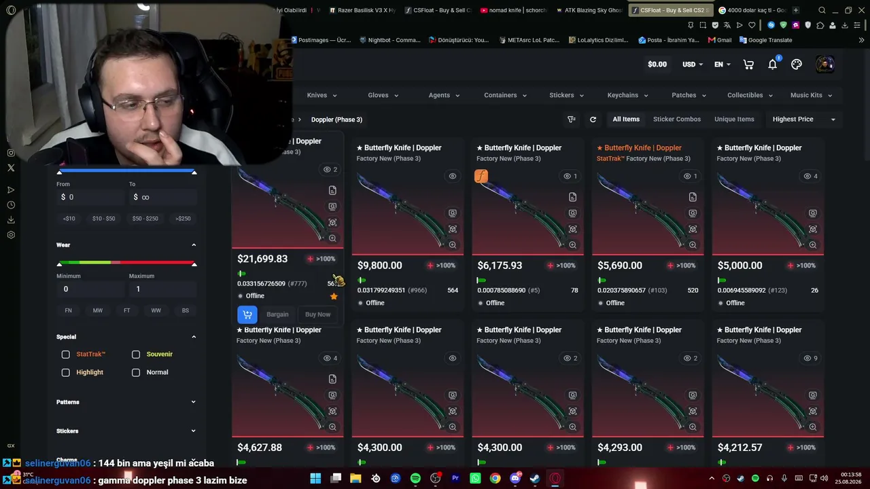View screenshot of the $5,000.00 knife
This screenshot has width=870, height=489.
click(x=812, y=213)
